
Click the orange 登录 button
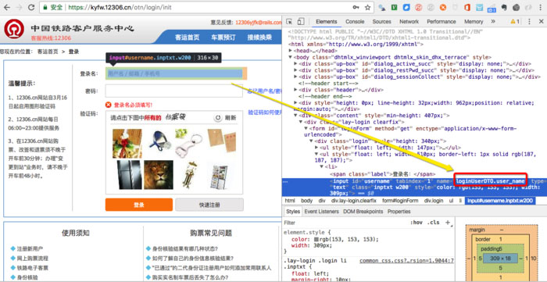tap(139, 205)
